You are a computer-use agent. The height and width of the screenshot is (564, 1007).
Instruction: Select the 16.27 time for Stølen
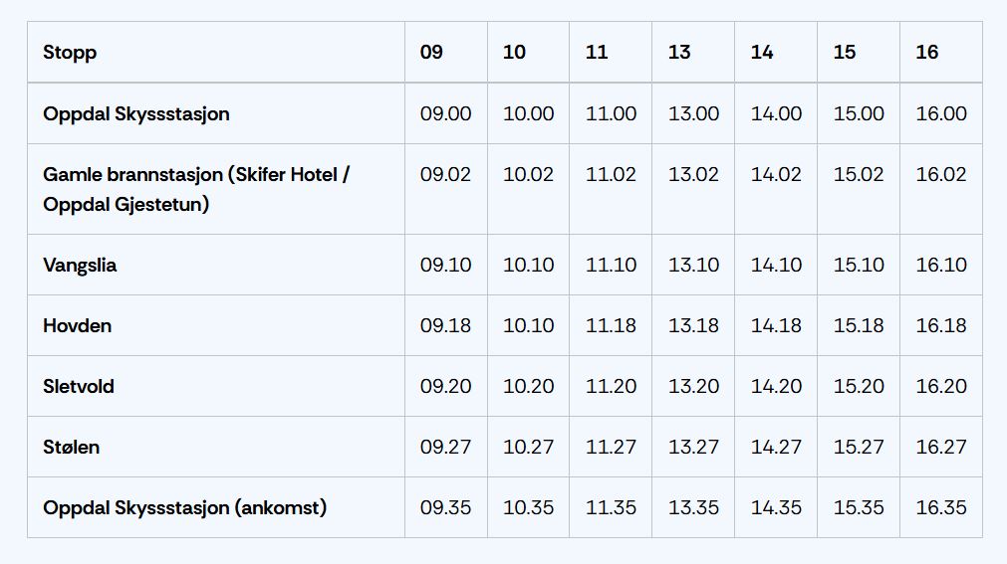pos(941,448)
